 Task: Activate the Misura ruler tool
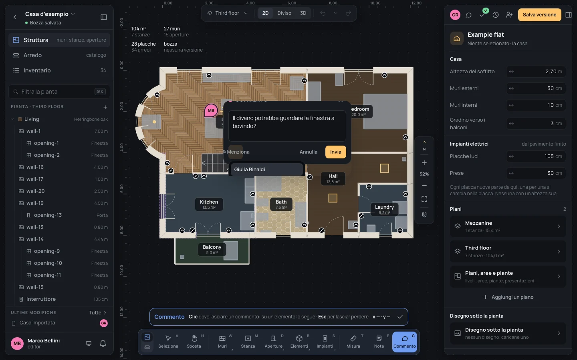(x=353, y=342)
